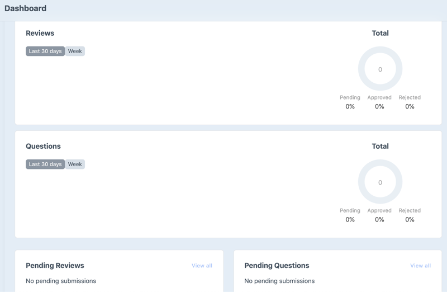This screenshot has height=292, width=447.
Task: Click the Approved stat under Questions total
Action: (379, 215)
